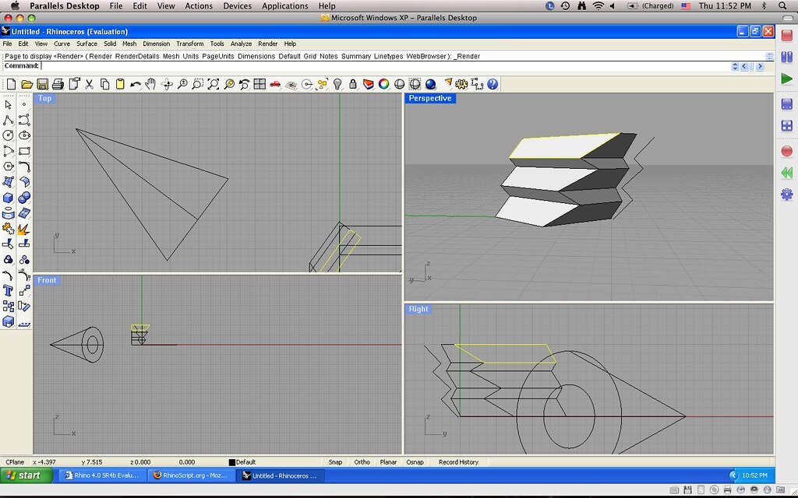Click the Paste clipboard icon

[120, 84]
